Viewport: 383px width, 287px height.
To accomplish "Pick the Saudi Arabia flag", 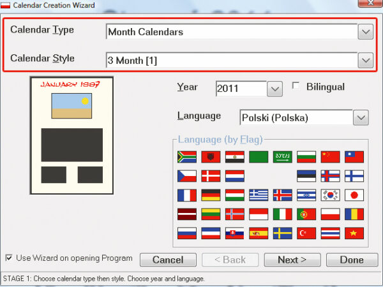I will click(282, 157).
